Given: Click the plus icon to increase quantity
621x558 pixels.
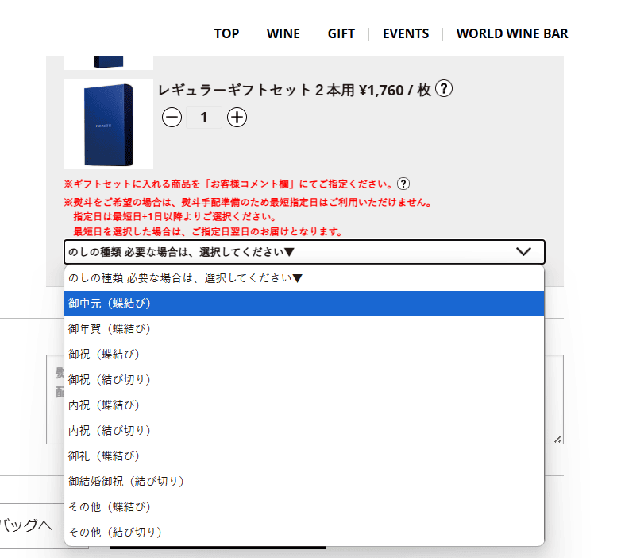Looking at the screenshot, I should pyautogui.click(x=237, y=118).
